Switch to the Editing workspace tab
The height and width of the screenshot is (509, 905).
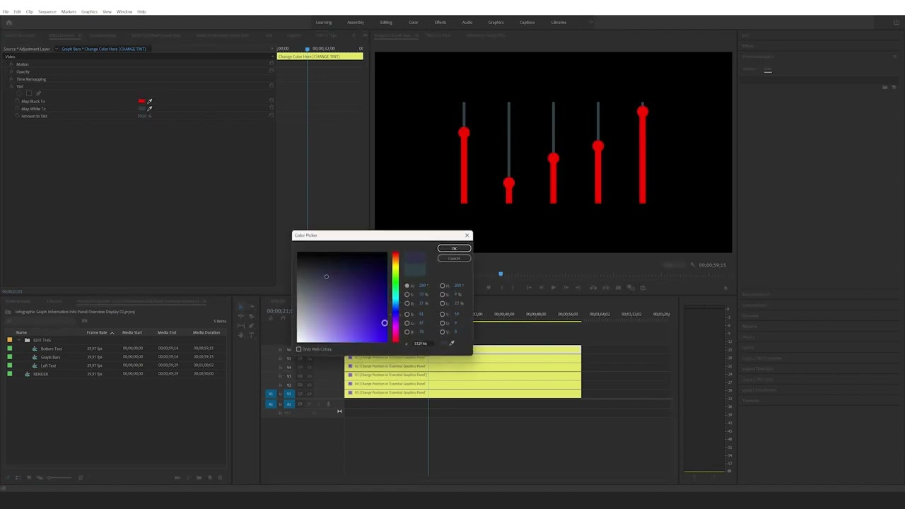pyautogui.click(x=386, y=23)
